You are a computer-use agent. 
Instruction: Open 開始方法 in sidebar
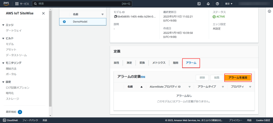11,69
